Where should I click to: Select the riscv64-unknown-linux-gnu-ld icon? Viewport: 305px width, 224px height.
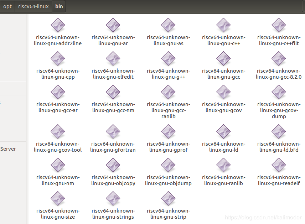[x=223, y=132]
